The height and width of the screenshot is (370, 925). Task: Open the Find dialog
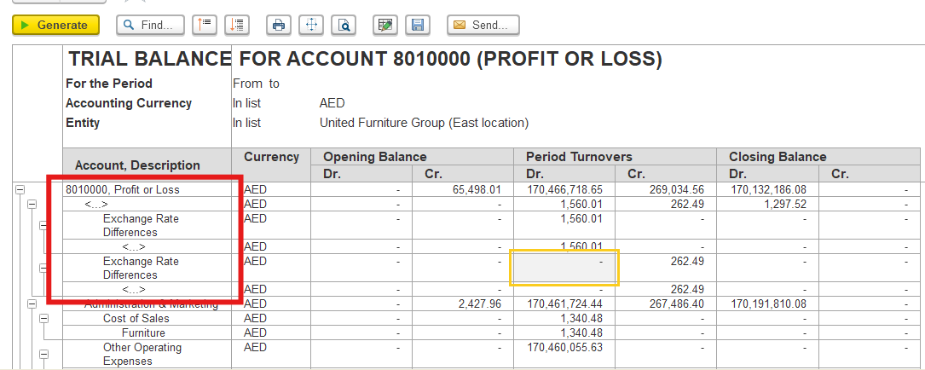pos(149,26)
